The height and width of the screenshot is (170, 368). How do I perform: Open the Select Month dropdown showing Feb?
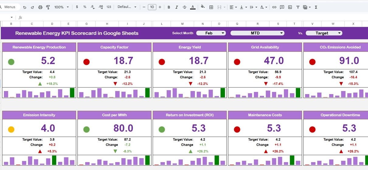(x=211, y=33)
